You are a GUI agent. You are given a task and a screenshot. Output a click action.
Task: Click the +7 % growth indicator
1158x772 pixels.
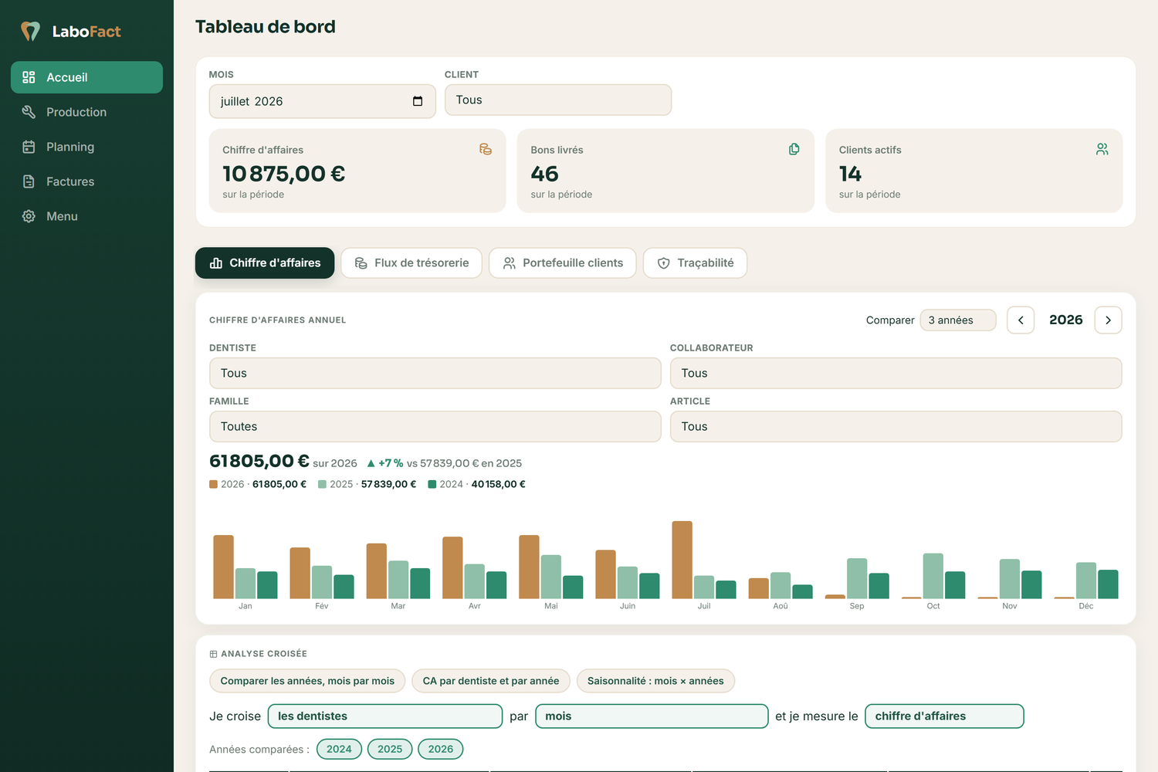tap(384, 463)
